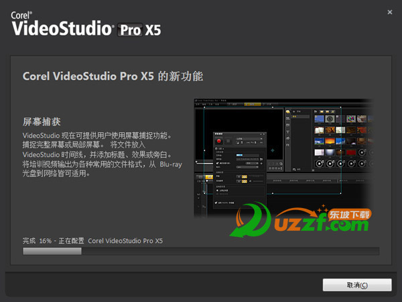Click the screen capture feature preview image
This screenshot has height=302, width=402.
[283, 158]
